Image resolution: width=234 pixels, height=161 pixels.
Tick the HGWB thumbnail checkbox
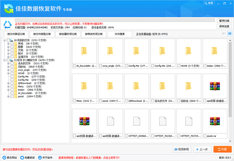pos(179,66)
